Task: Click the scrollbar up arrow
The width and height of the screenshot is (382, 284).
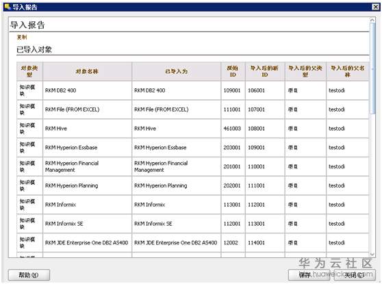Action: [x=372, y=21]
